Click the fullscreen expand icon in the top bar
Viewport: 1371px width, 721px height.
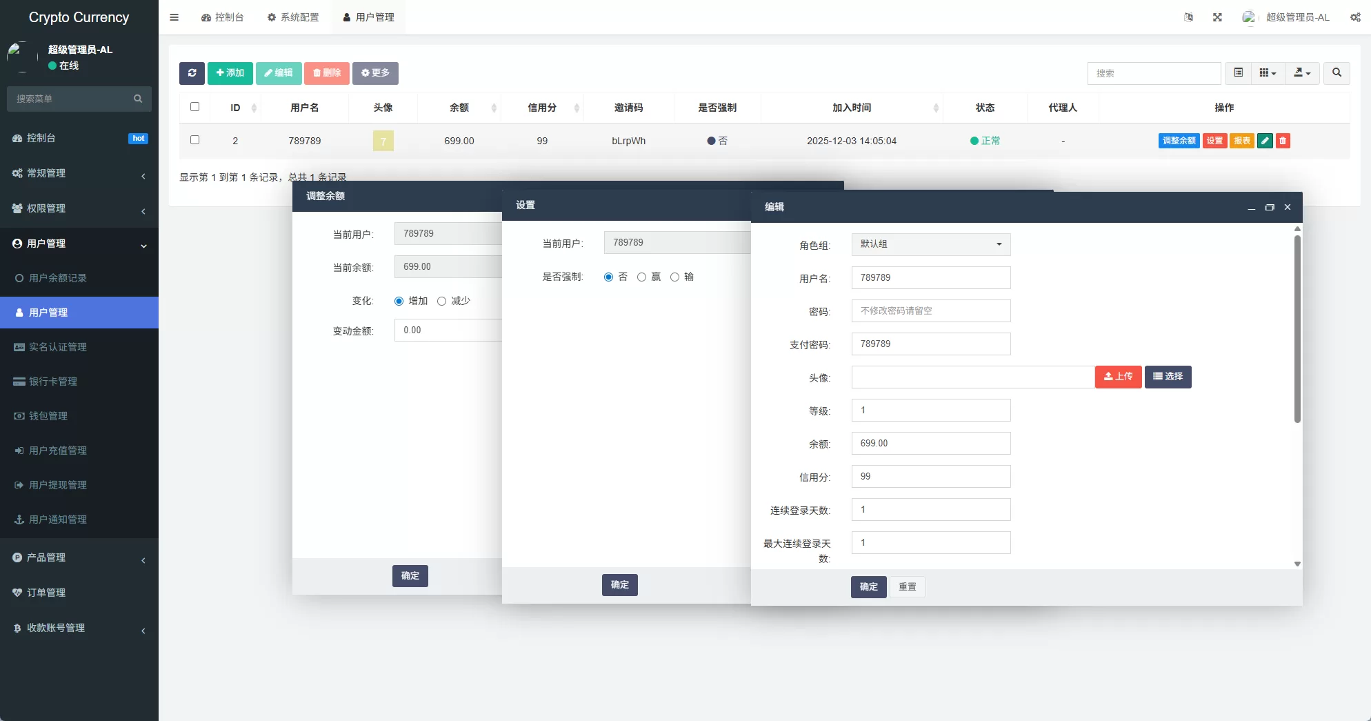tap(1217, 17)
